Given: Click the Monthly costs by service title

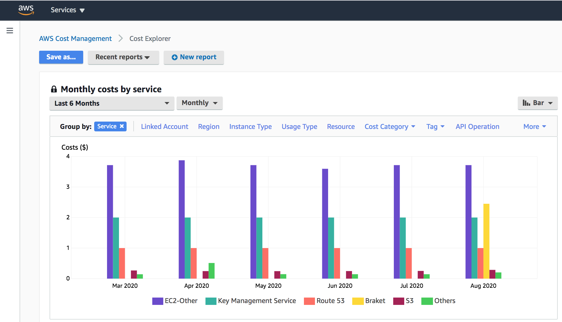Looking at the screenshot, I should (x=111, y=89).
